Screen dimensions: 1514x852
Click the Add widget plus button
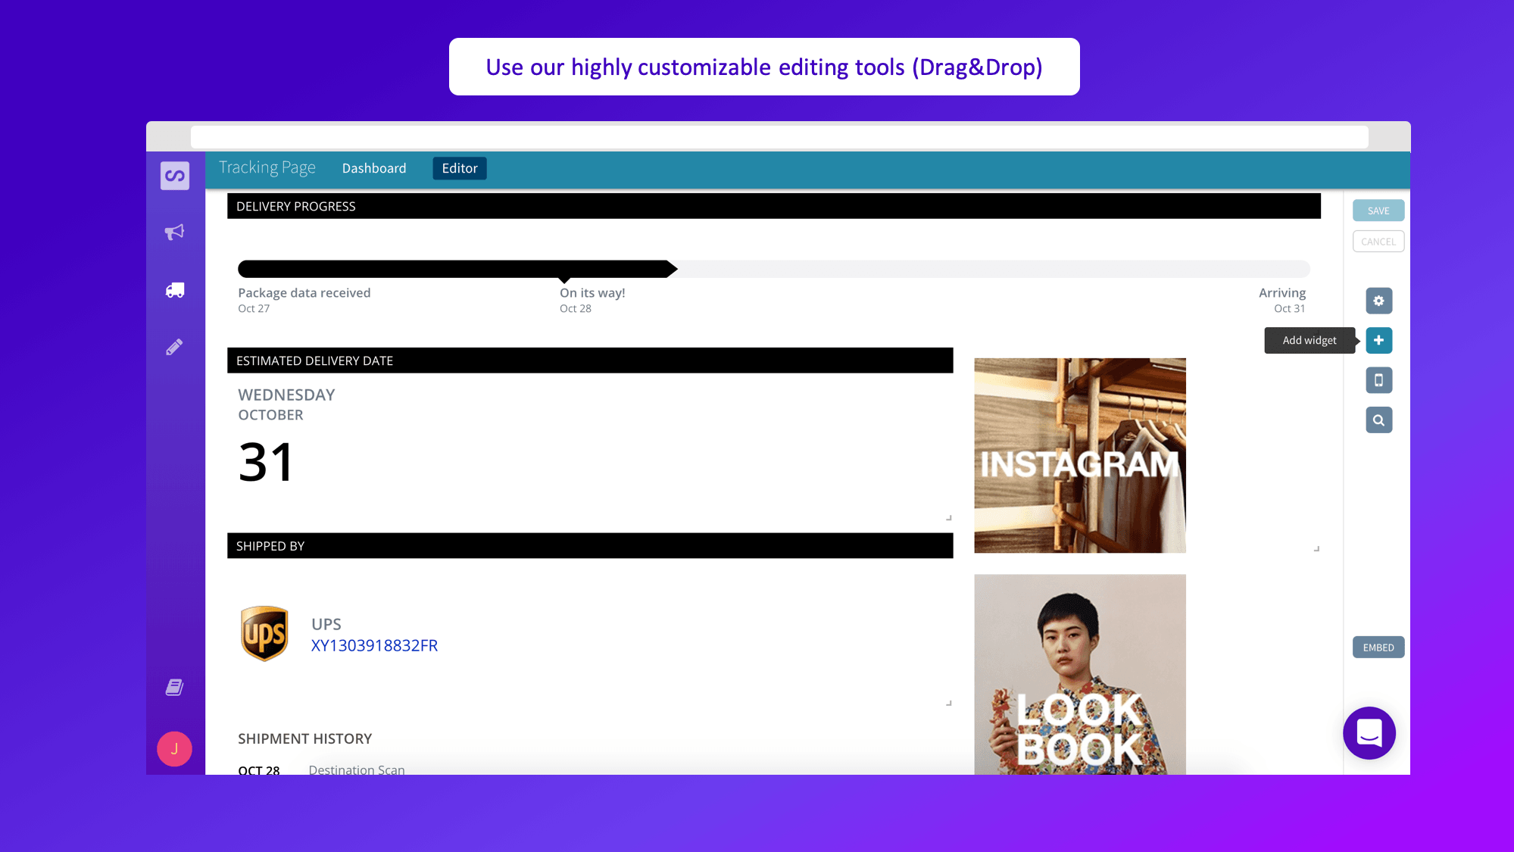1379,340
